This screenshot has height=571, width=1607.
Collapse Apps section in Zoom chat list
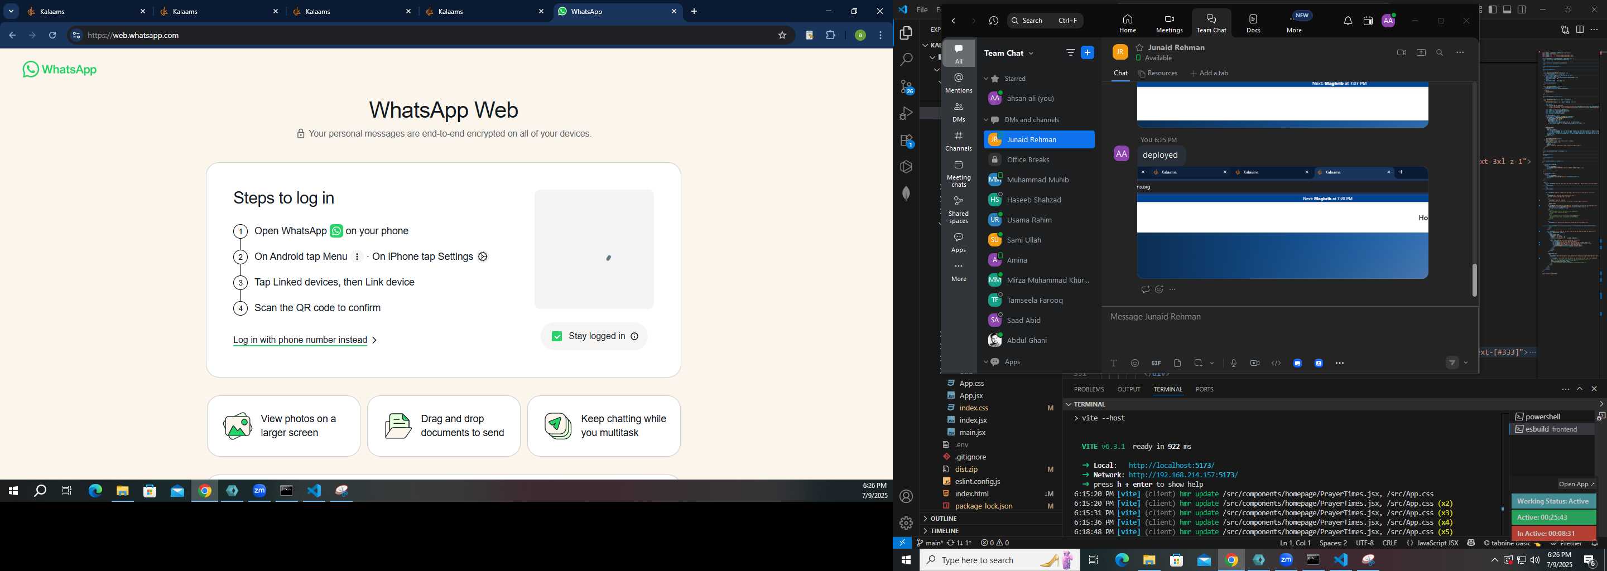coord(987,362)
